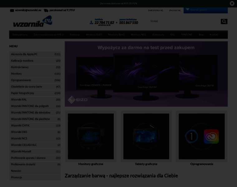The height and width of the screenshot is (187, 237).
Task: Click the EIZO logo on banner
Action: point(78,100)
